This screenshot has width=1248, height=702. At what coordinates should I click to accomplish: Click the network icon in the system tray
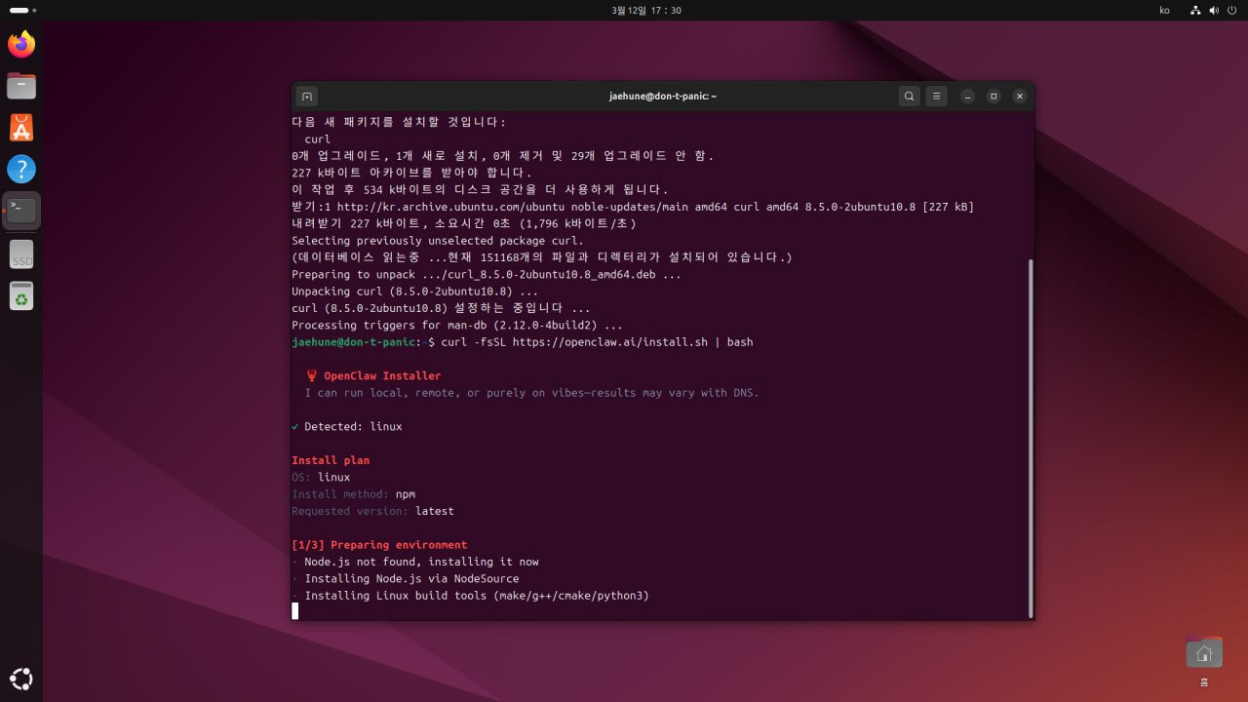point(1195,10)
